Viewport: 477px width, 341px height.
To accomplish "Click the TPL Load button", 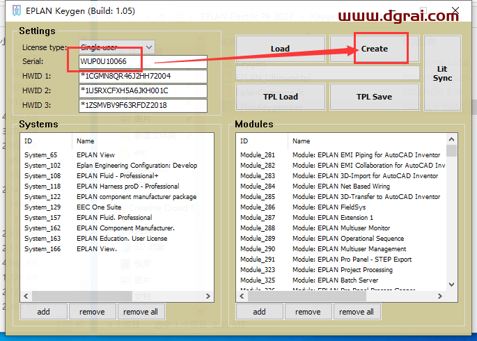I will pyautogui.click(x=280, y=97).
